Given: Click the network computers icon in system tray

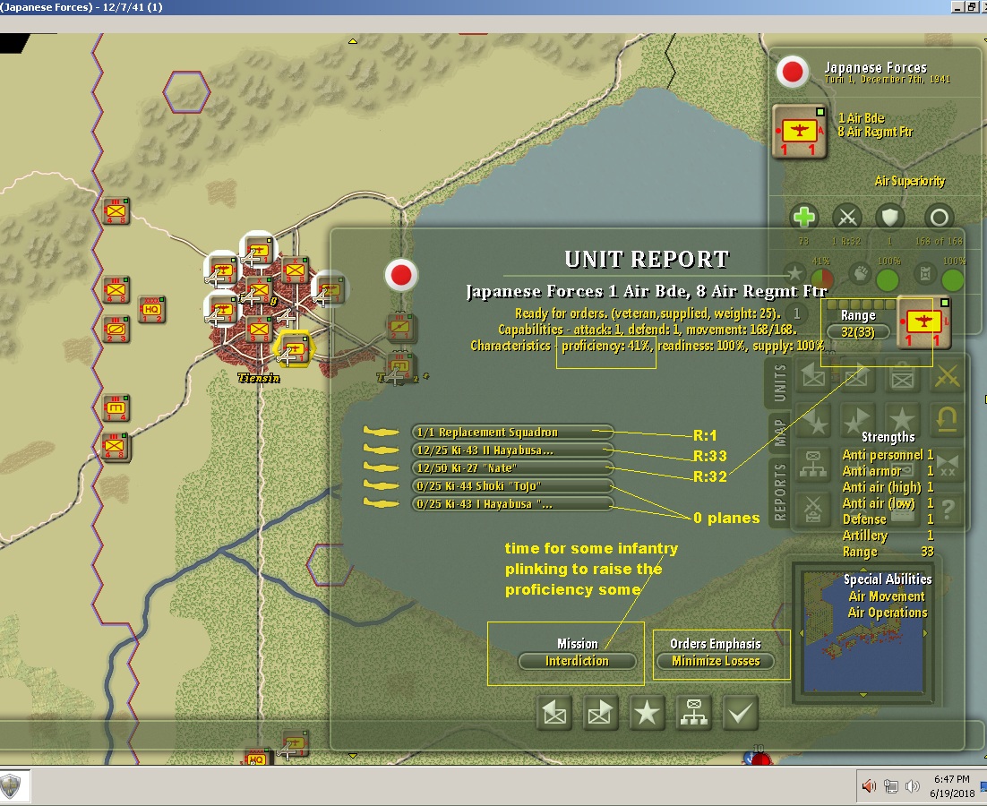Looking at the screenshot, I should [x=890, y=786].
